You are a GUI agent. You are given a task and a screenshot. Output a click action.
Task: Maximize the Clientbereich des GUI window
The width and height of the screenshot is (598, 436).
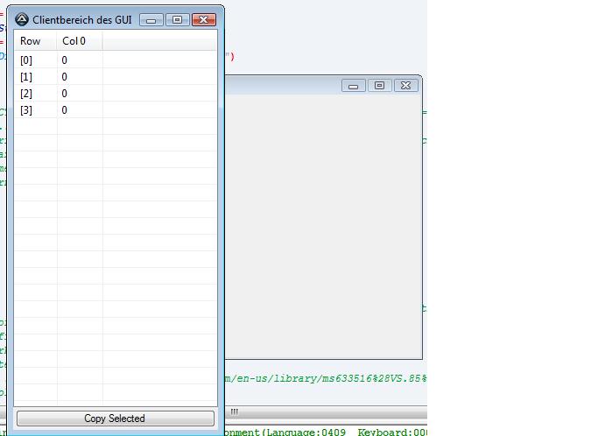click(x=177, y=19)
